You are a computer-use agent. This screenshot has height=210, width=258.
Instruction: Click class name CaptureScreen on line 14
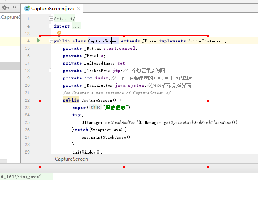(x=104, y=41)
